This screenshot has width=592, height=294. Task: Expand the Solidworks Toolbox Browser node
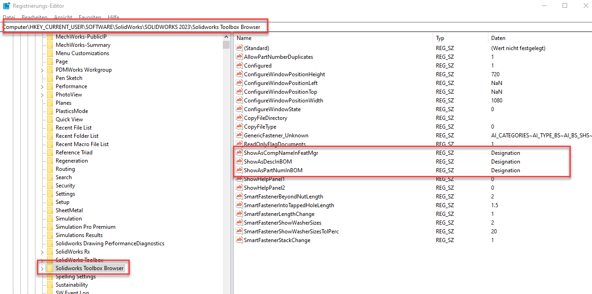click(x=42, y=268)
